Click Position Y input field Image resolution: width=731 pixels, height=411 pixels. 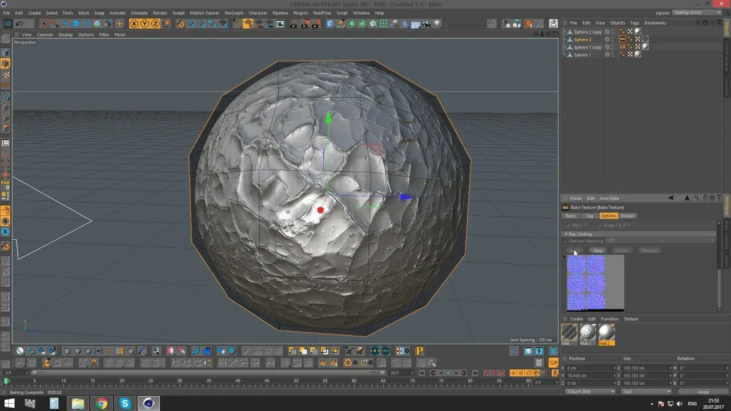click(589, 376)
